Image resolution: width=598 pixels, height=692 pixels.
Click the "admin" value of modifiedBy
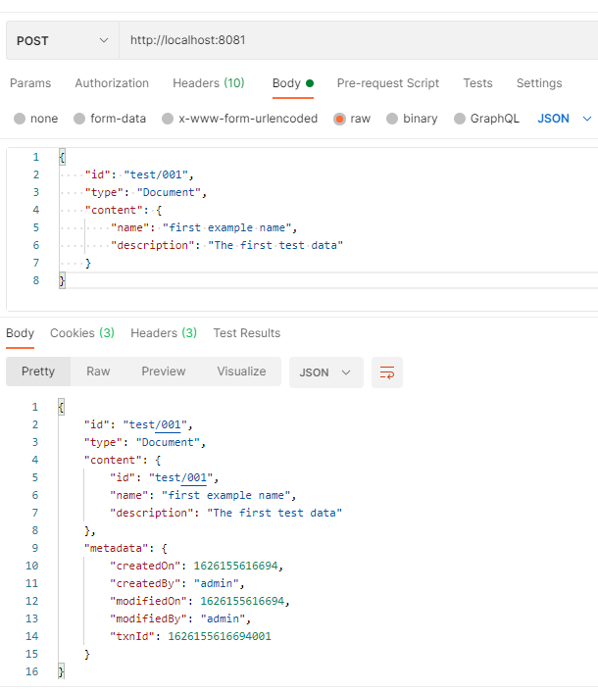tap(223, 618)
